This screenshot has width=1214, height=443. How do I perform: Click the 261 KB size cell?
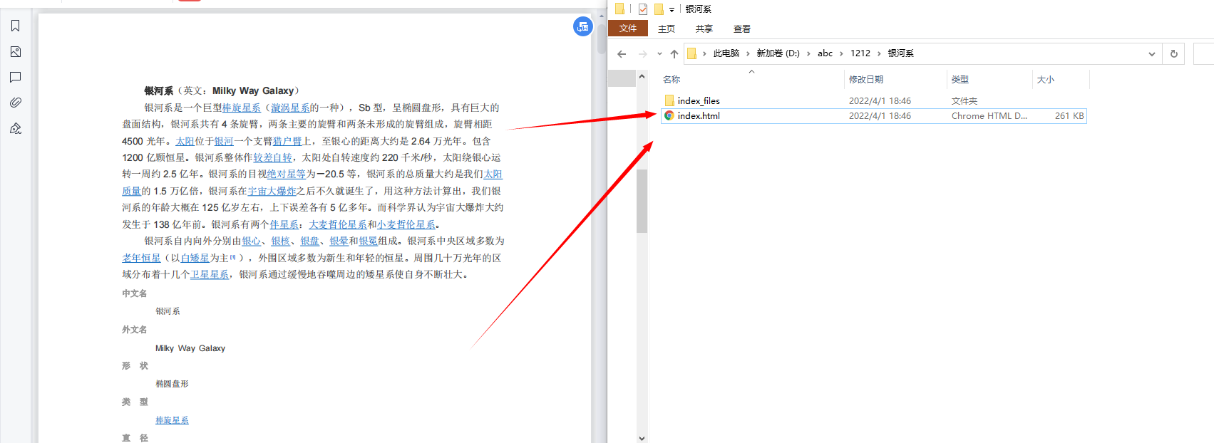tap(1069, 115)
